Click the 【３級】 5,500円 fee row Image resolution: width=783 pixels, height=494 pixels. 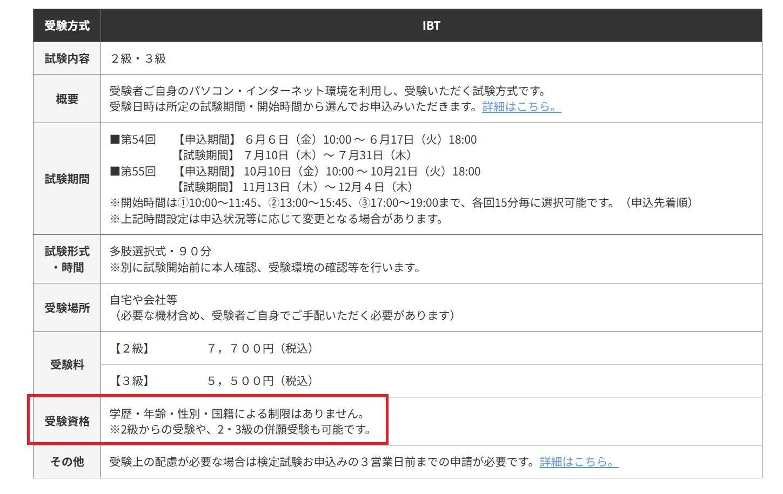pos(431,381)
